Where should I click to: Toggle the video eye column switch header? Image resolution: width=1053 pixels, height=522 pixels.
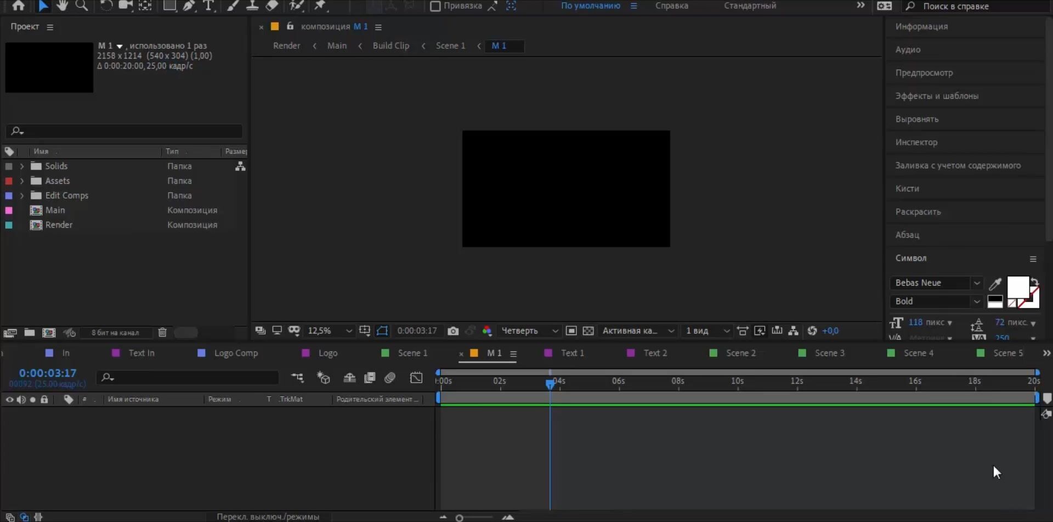coord(9,399)
